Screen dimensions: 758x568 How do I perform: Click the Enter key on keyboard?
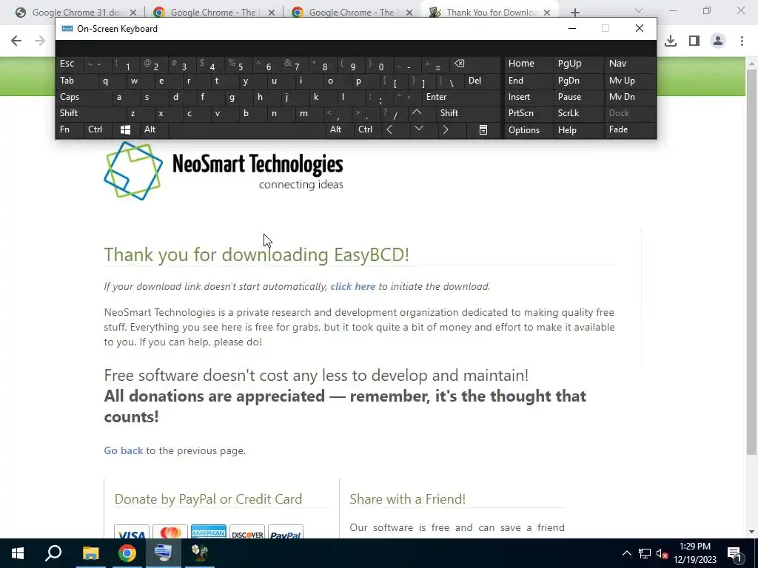[460, 97]
